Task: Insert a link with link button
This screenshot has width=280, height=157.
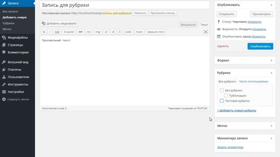Action: pyautogui.click(x=57, y=32)
